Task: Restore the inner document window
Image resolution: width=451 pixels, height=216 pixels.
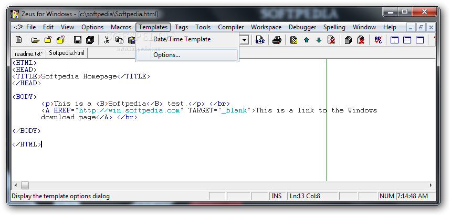Action: (x=421, y=28)
